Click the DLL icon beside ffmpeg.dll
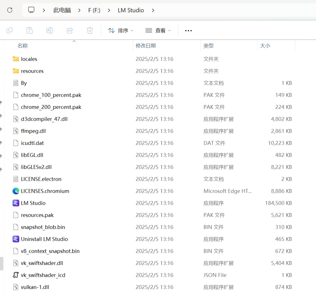This screenshot has height=294, width=316. click(16, 131)
